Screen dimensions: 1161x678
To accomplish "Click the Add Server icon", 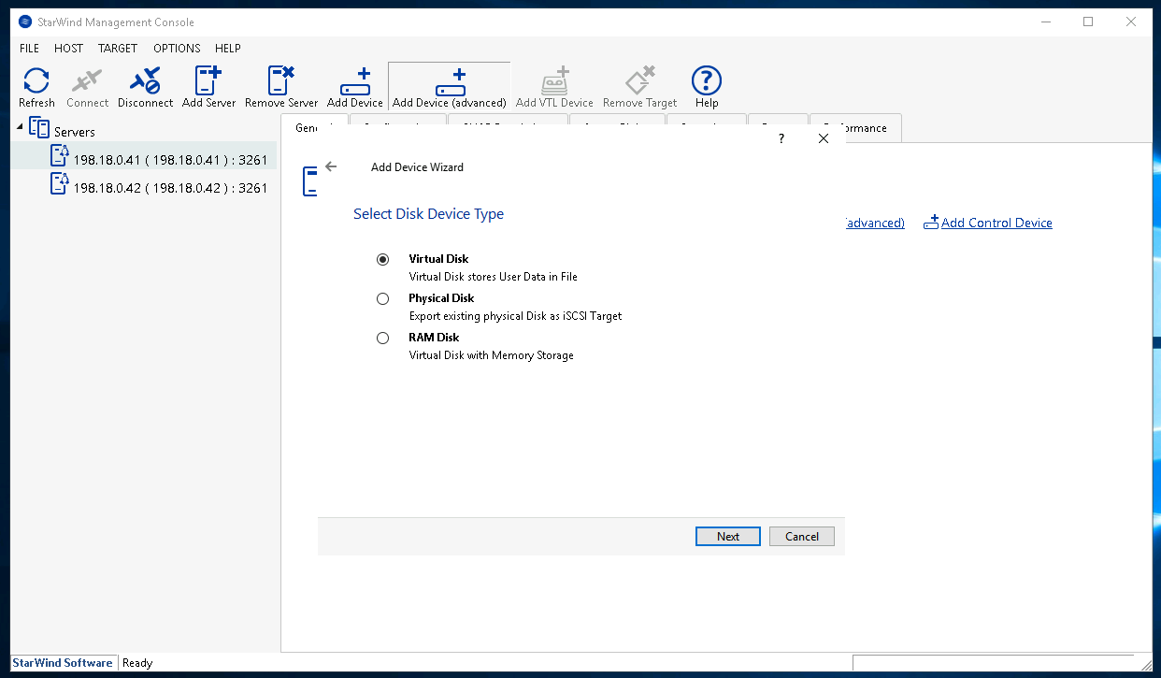I will (208, 87).
